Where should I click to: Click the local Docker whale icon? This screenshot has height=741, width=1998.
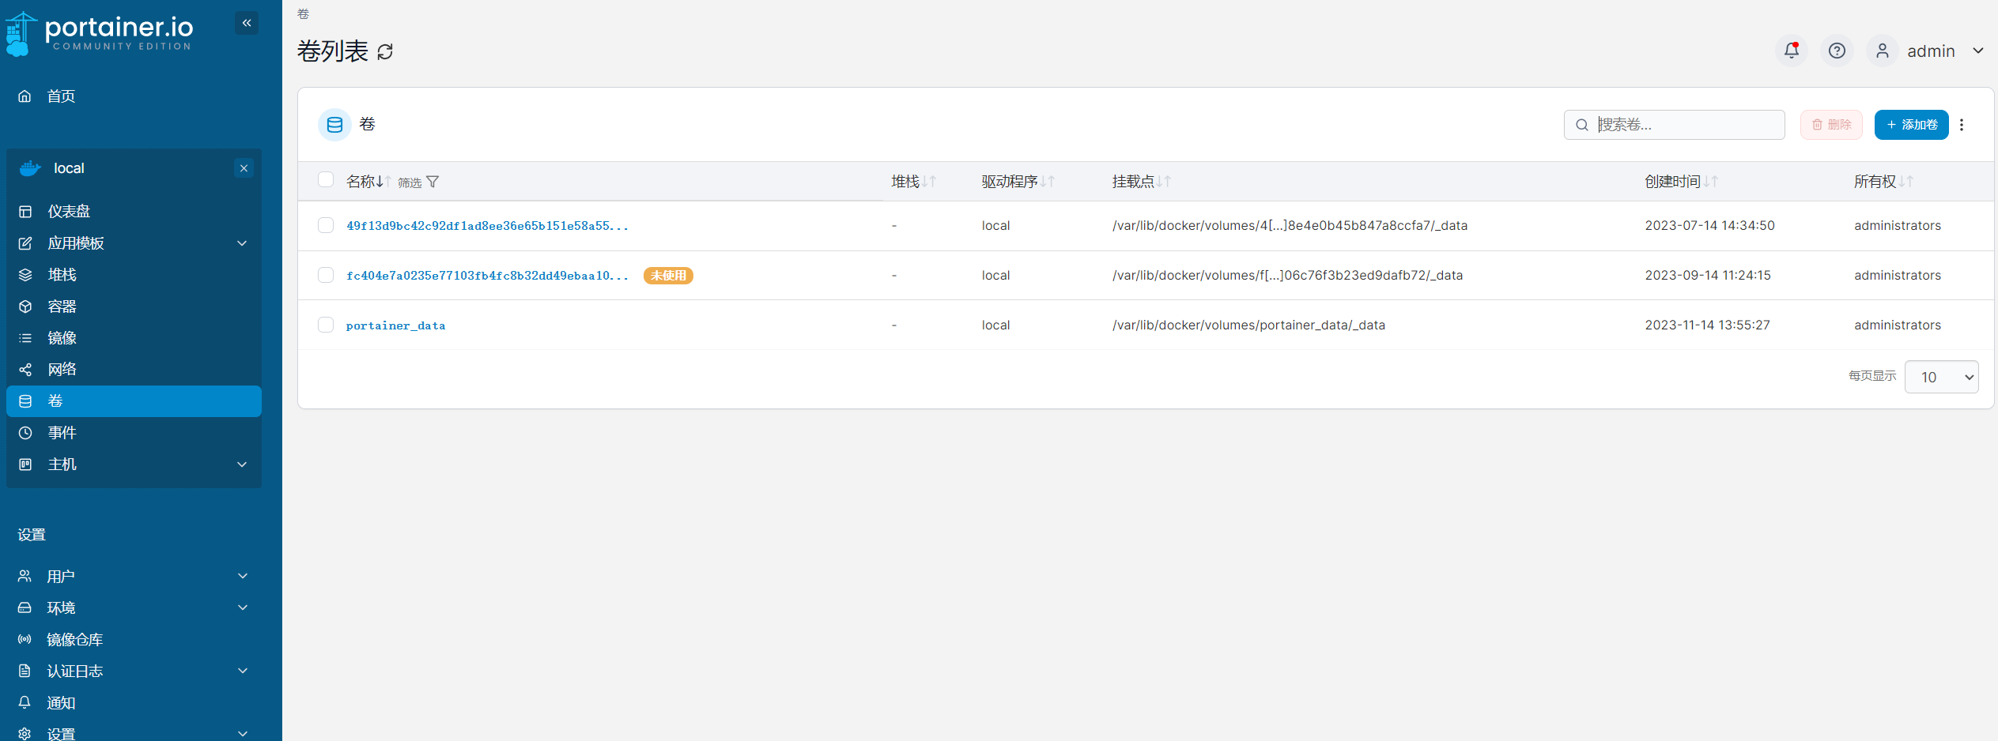coord(30,168)
